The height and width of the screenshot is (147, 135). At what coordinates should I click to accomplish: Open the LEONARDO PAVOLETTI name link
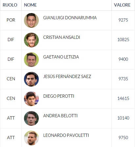(66, 135)
